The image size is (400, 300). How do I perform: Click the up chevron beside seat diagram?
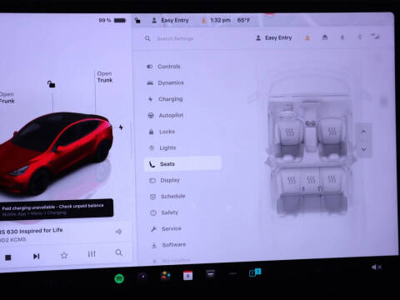tap(363, 131)
